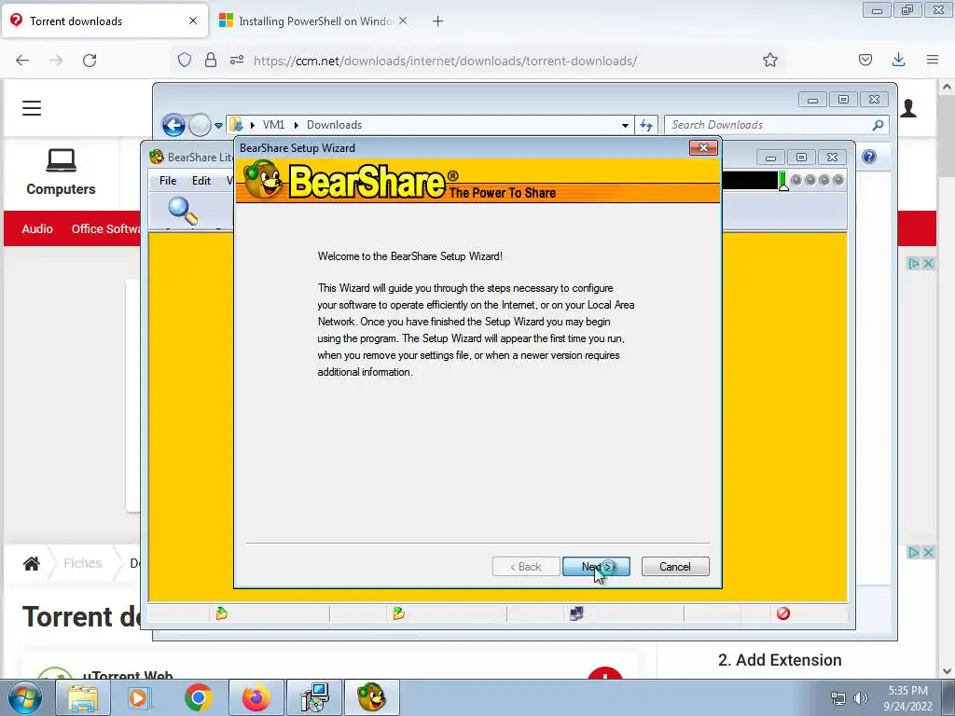
Task: Open Google Chrome from the taskbar
Action: (x=198, y=697)
